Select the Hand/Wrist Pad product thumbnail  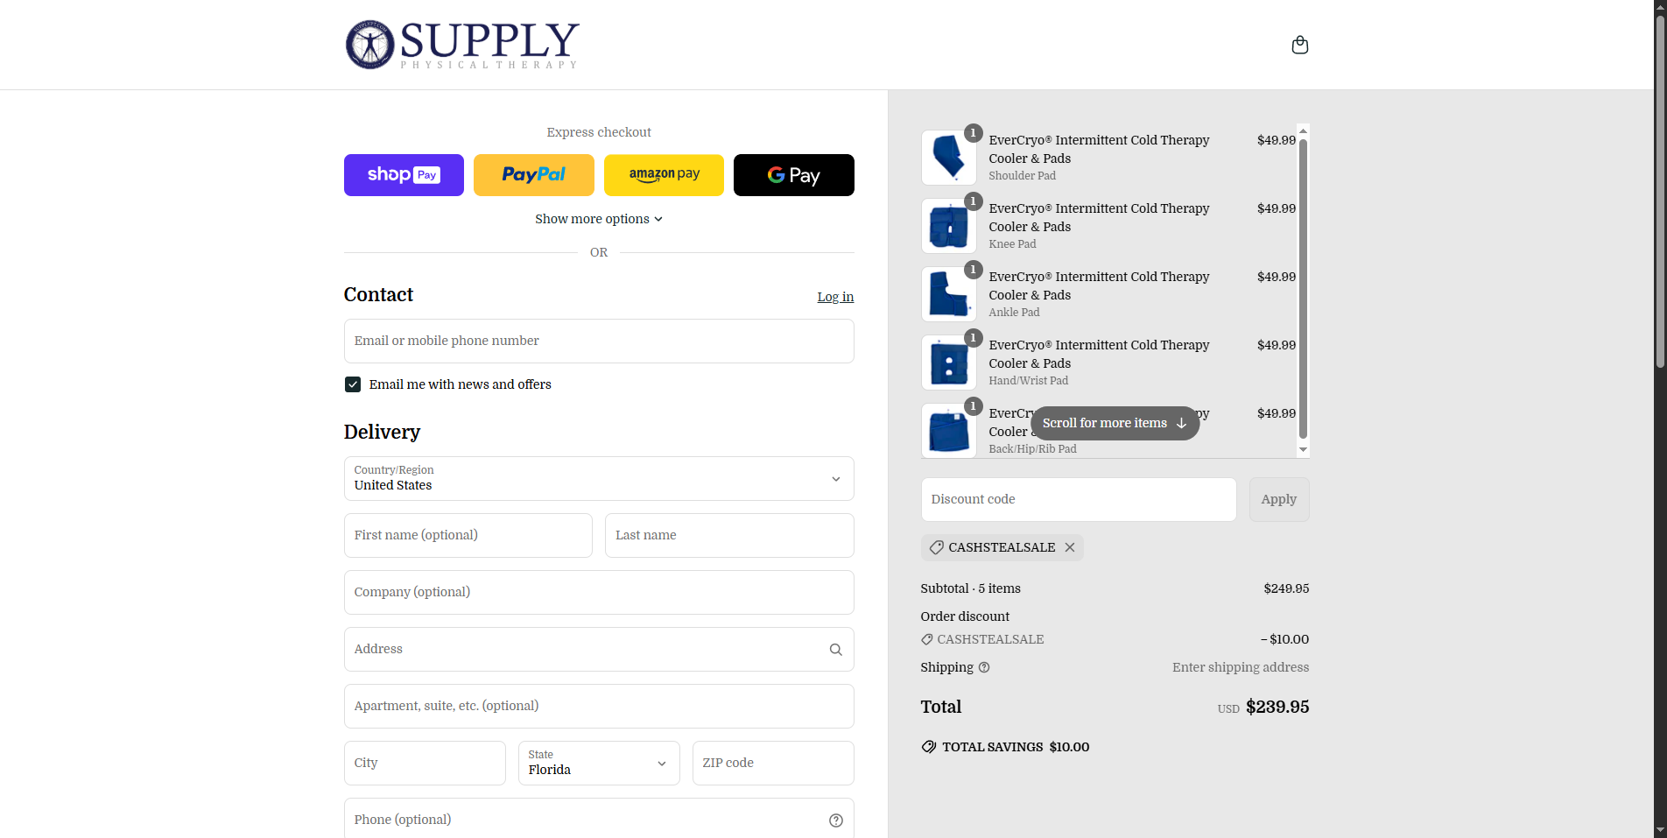point(949,363)
